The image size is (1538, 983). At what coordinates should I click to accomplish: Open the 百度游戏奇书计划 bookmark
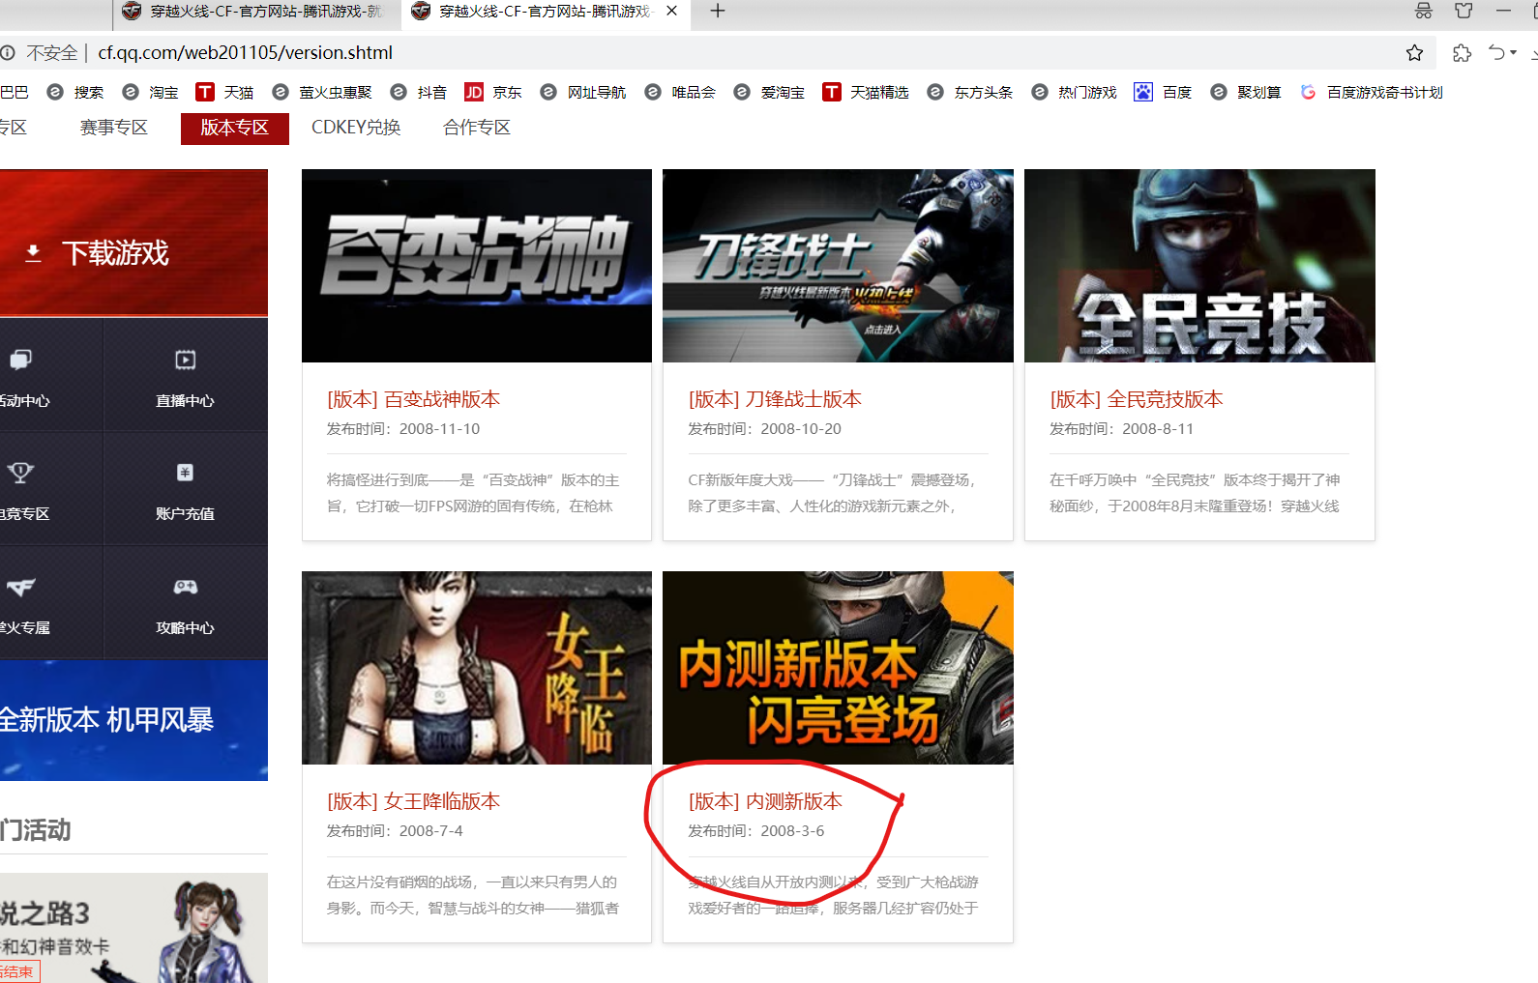tap(1372, 92)
